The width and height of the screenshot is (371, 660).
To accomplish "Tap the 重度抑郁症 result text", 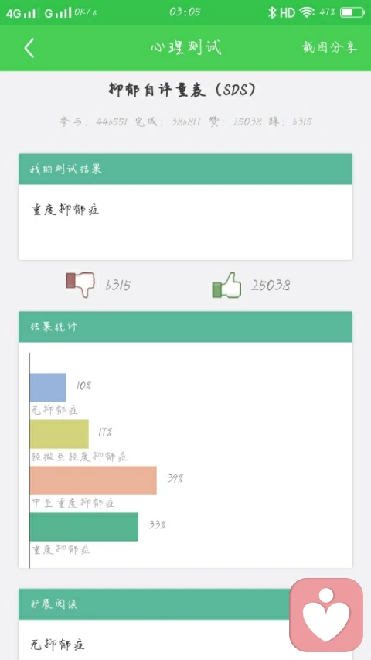I will [66, 209].
